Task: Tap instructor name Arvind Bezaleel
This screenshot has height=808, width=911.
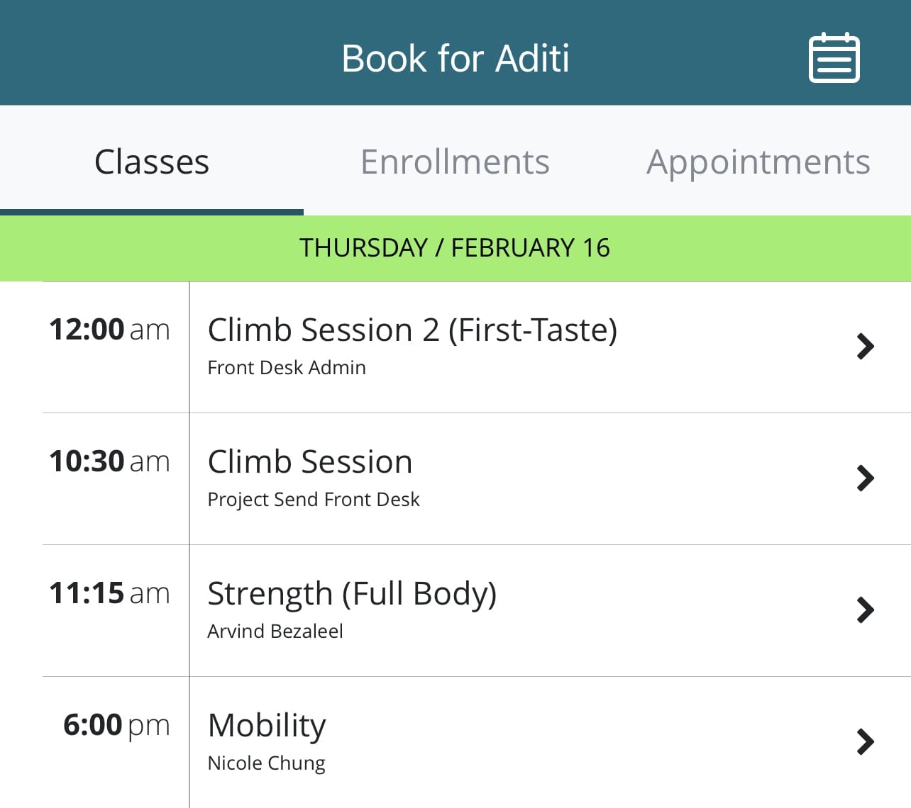Action: [x=275, y=631]
